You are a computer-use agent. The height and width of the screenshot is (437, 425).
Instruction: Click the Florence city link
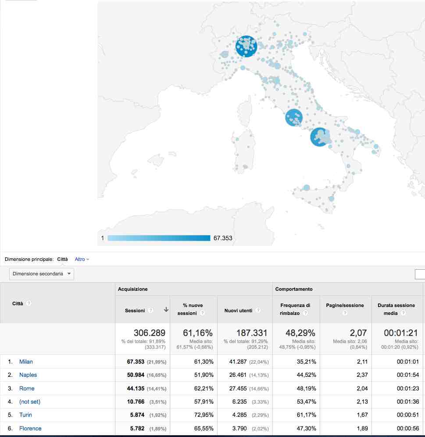coord(30,429)
